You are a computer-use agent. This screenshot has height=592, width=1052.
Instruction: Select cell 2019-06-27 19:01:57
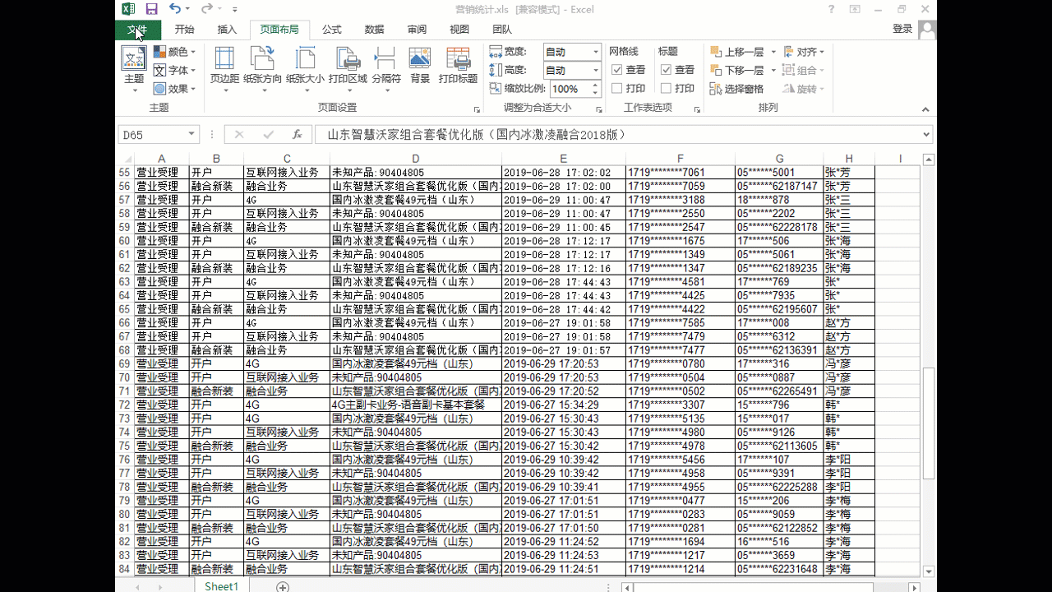pyautogui.click(x=563, y=350)
